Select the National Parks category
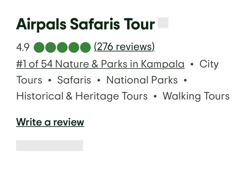251x170 pixels. 142,80
